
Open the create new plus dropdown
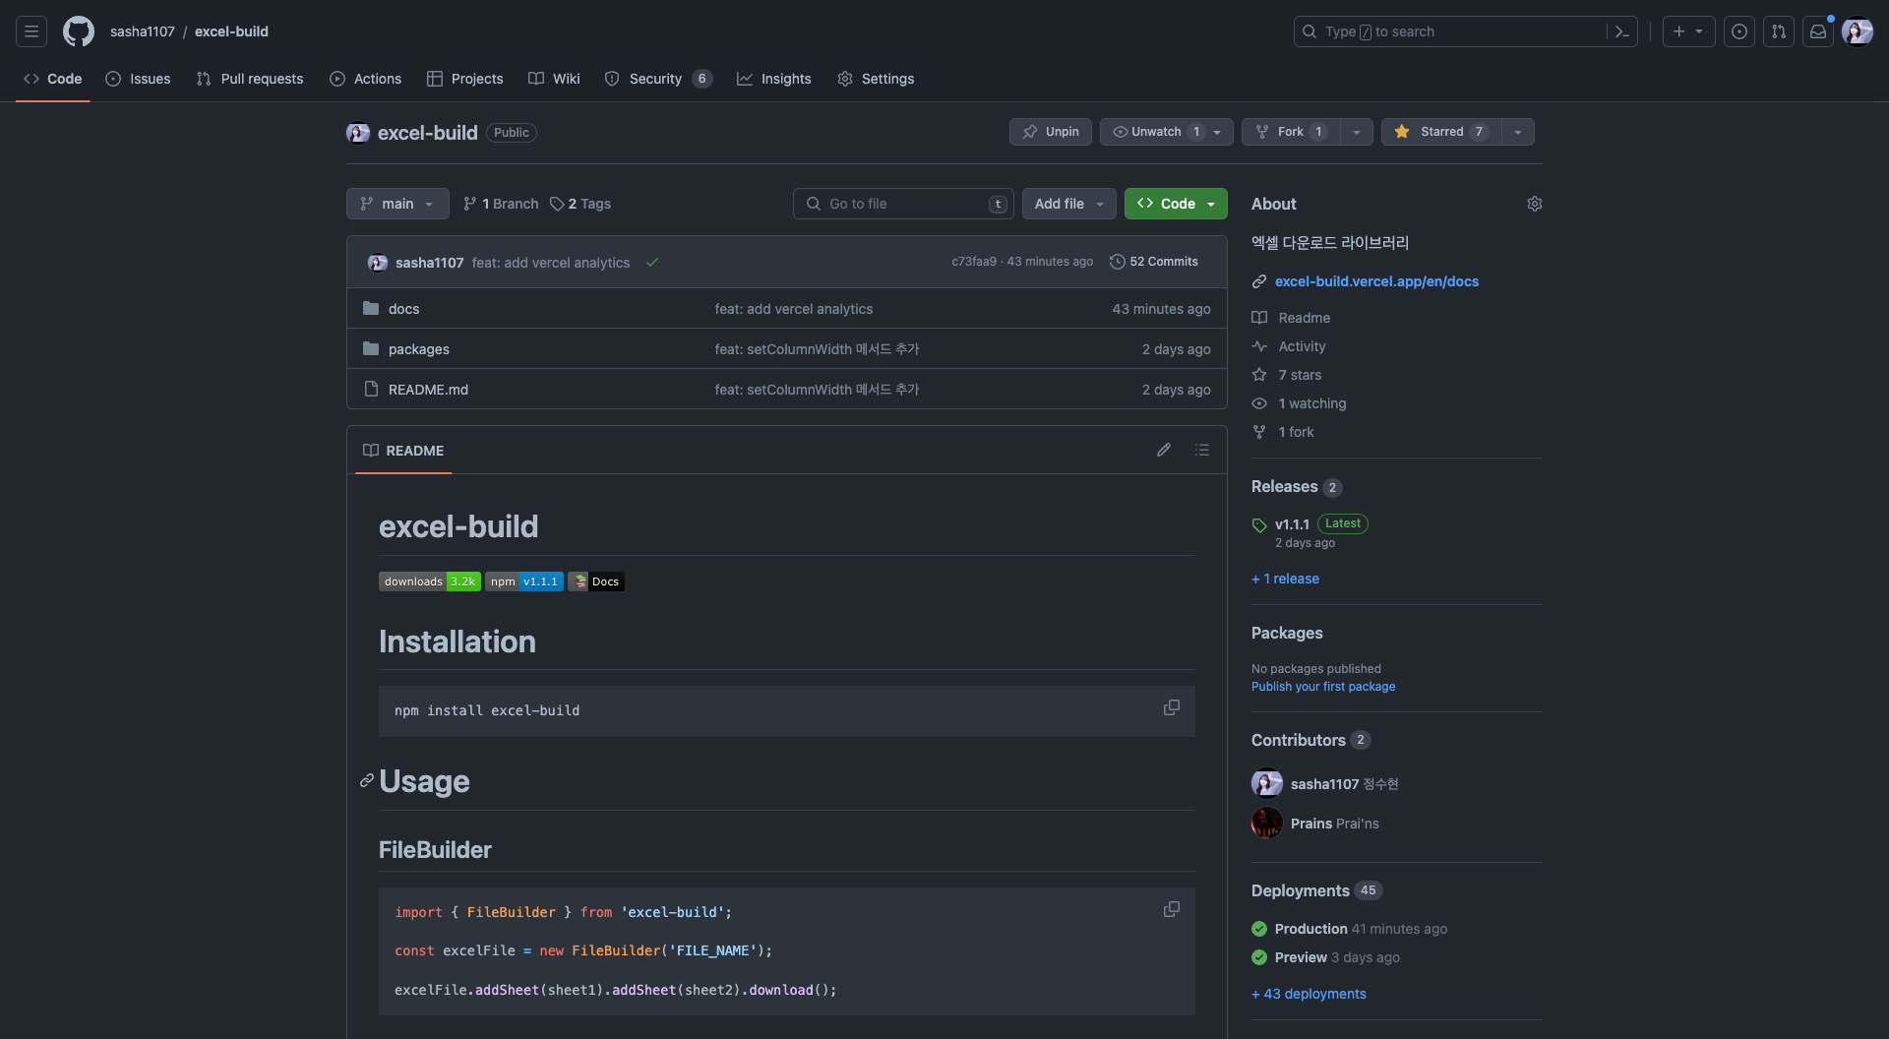[1689, 31]
